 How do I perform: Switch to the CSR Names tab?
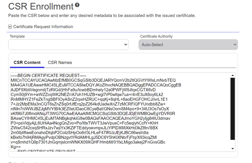(60, 62)
